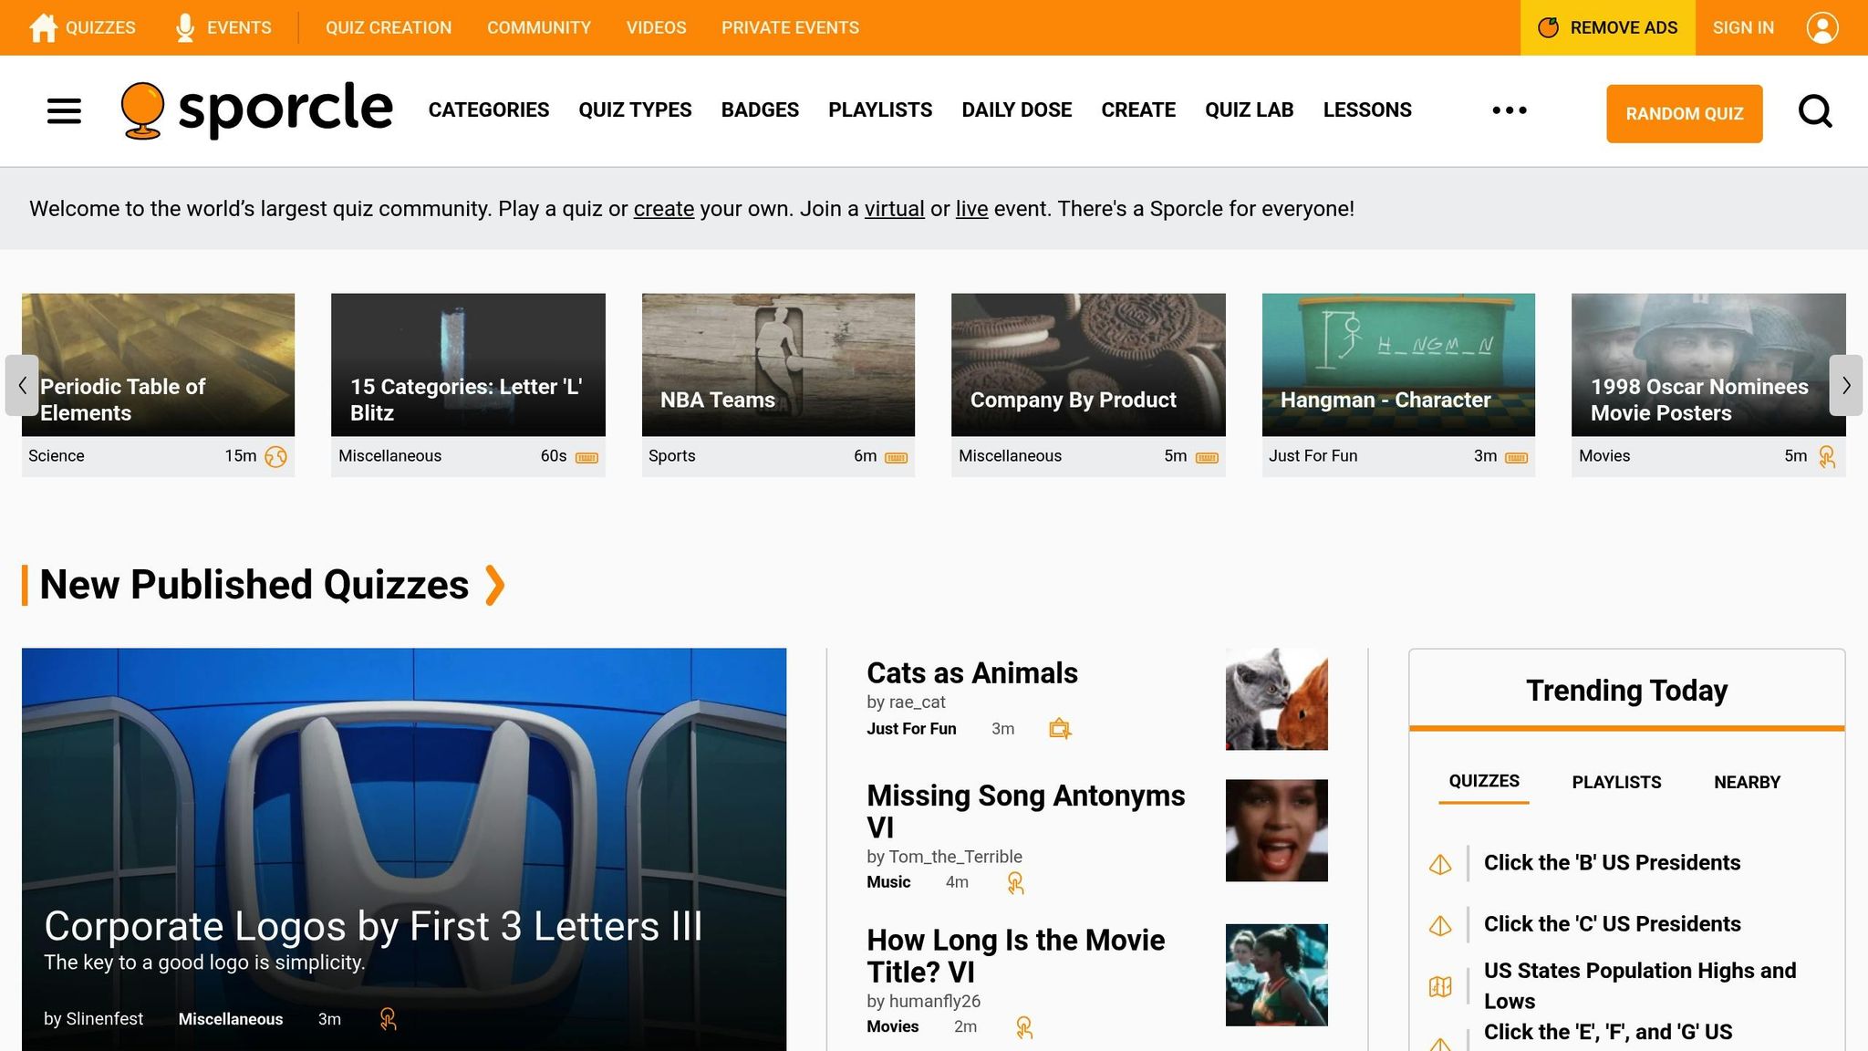Click the keyboard icon on Letter 'L' Blitz card
1868x1051 pixels.
point(586,457)
